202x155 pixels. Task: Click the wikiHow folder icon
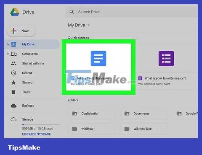(74, 129)
